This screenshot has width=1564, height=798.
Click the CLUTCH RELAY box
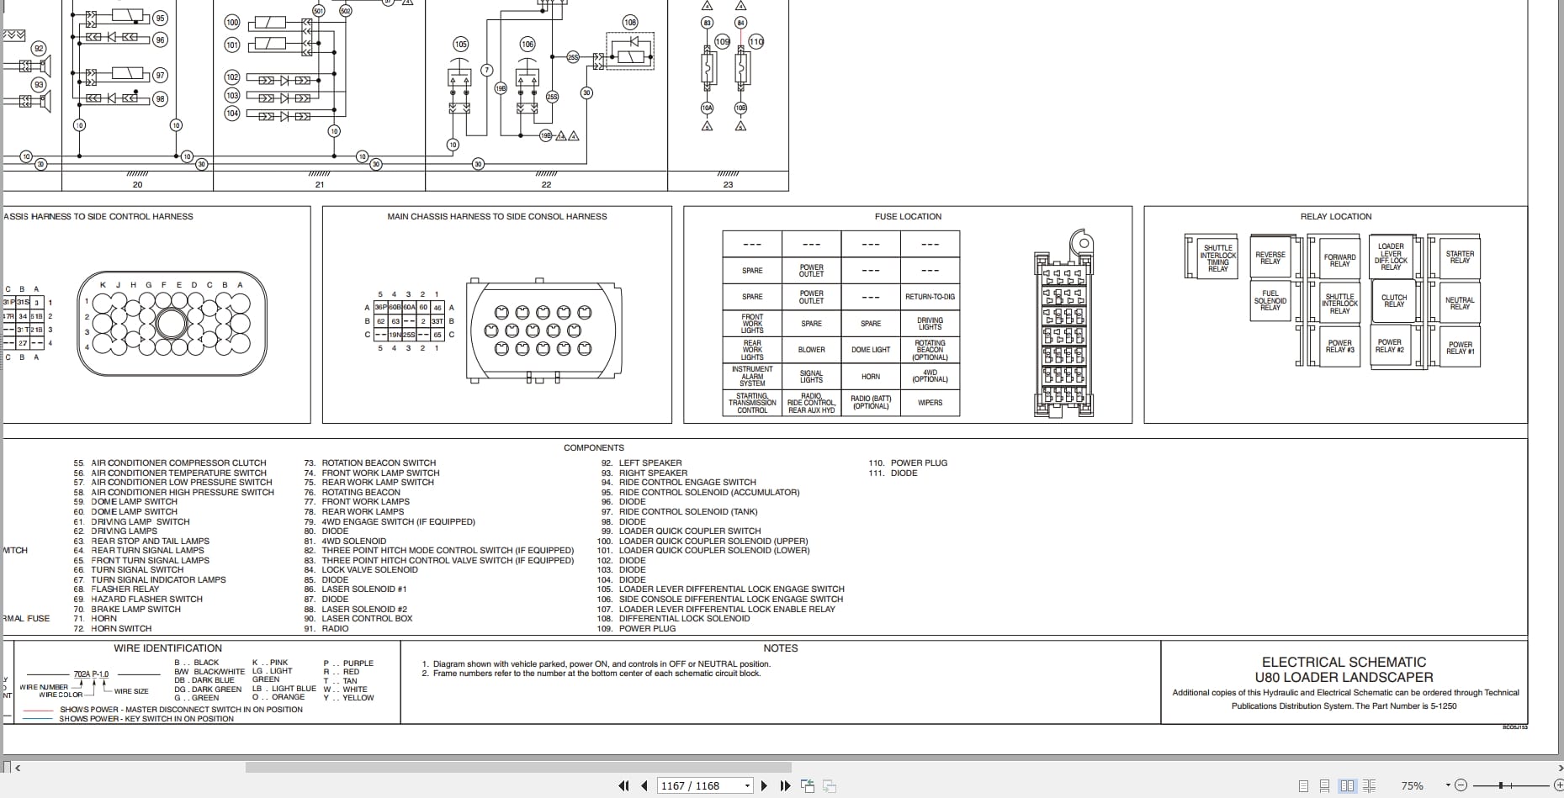[1394, 301]
